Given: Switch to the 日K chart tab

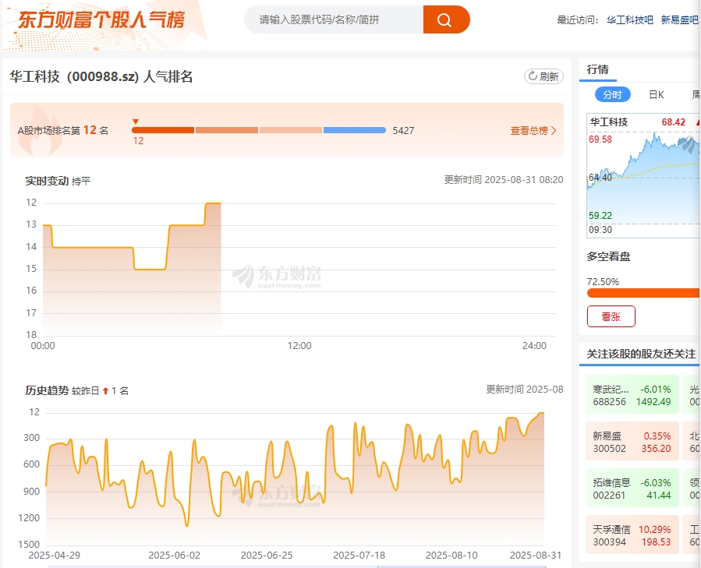Looking at the screenshot, I should [x=657, y=95].
